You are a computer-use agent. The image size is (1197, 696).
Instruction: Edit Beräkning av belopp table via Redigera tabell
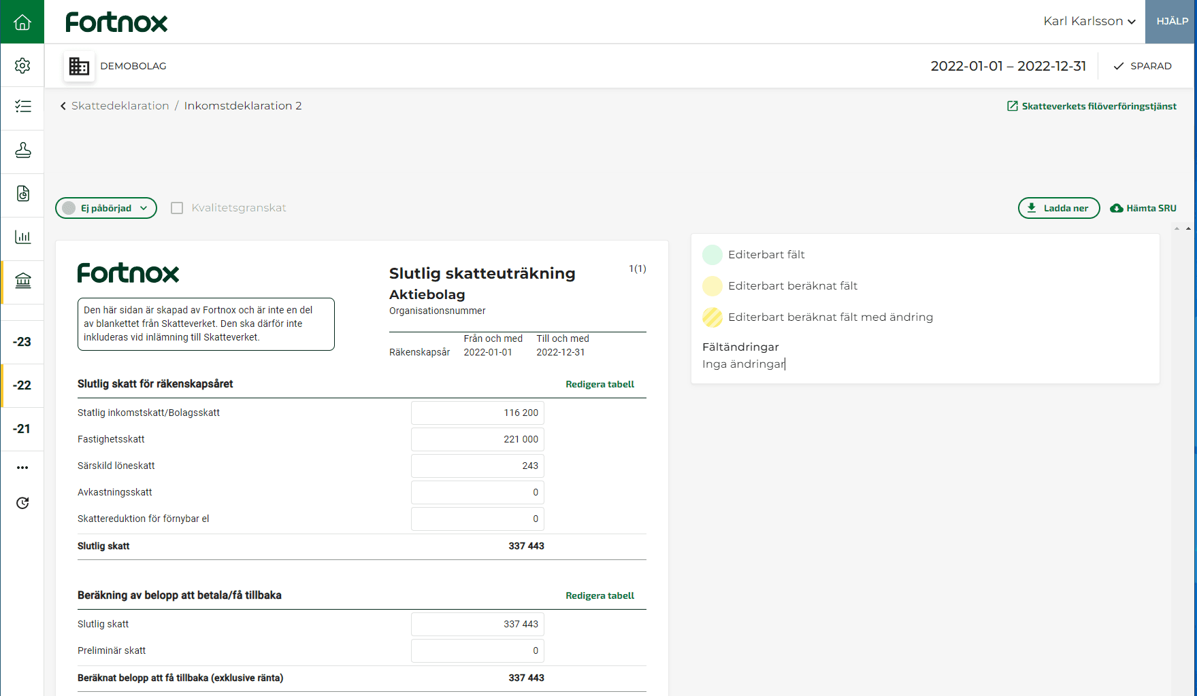pyautogui.click(x=600, y=595)
